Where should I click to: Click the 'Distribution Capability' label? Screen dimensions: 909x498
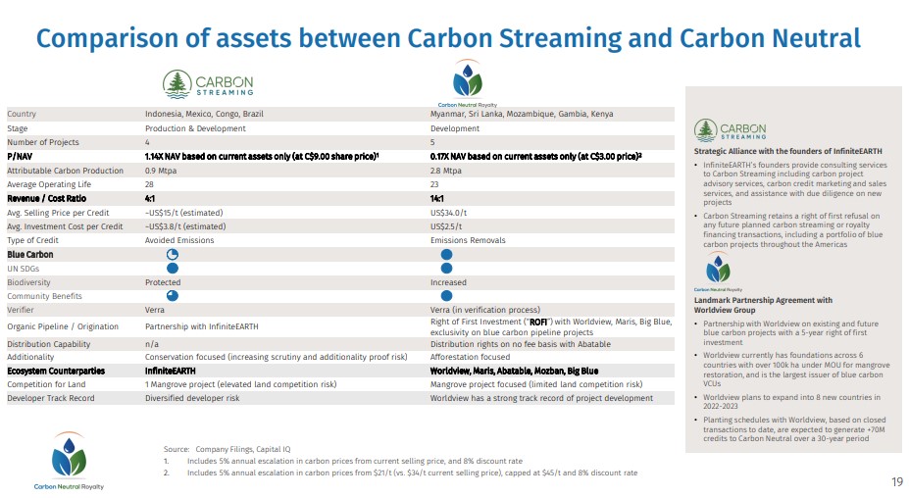[x=49, y=344]
